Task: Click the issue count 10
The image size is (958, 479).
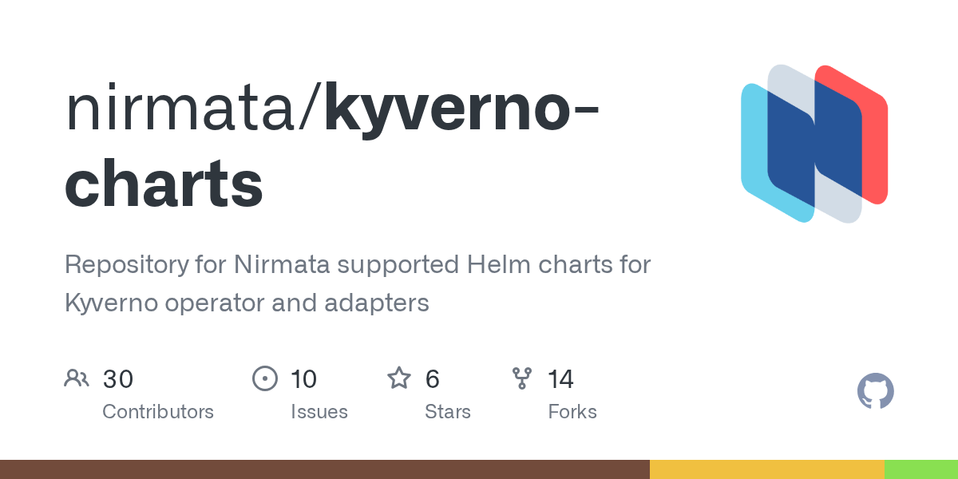Action: click(304, 378)
